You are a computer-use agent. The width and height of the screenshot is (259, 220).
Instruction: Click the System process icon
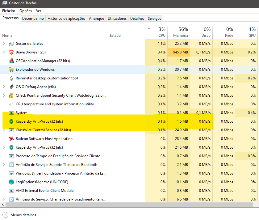click(x=11, y=113)
